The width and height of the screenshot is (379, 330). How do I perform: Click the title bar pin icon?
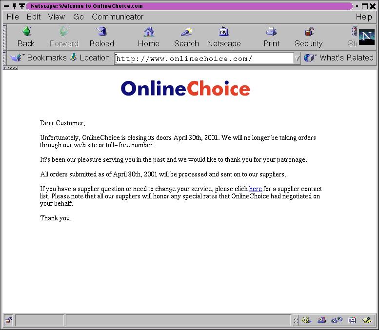[x=15, y=6]
